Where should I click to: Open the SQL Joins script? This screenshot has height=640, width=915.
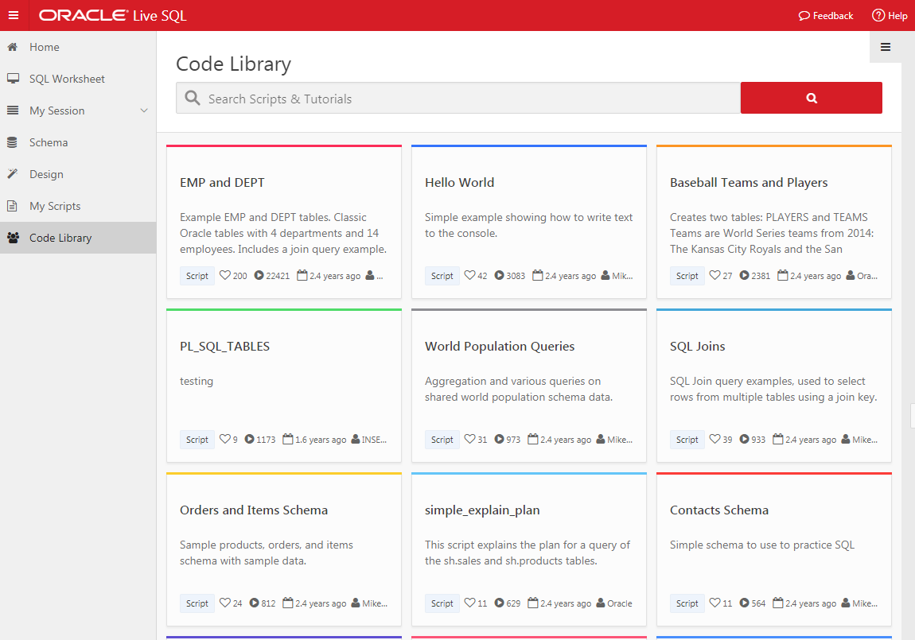tap(697, 346)
